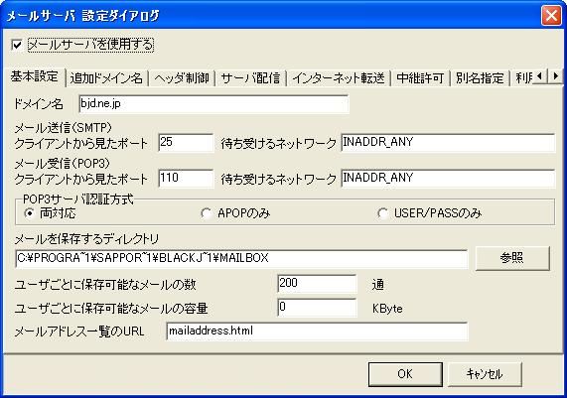Viewport: 567px width, 398px height.
Task: Focus the ドメイン名 field with bjd.ne.jp
Action: pyautogui.click(x=213, y=104)
